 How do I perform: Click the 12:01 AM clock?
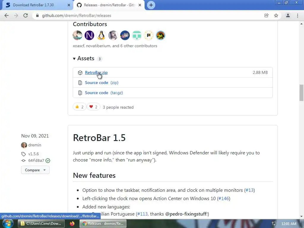pos(289,224)
